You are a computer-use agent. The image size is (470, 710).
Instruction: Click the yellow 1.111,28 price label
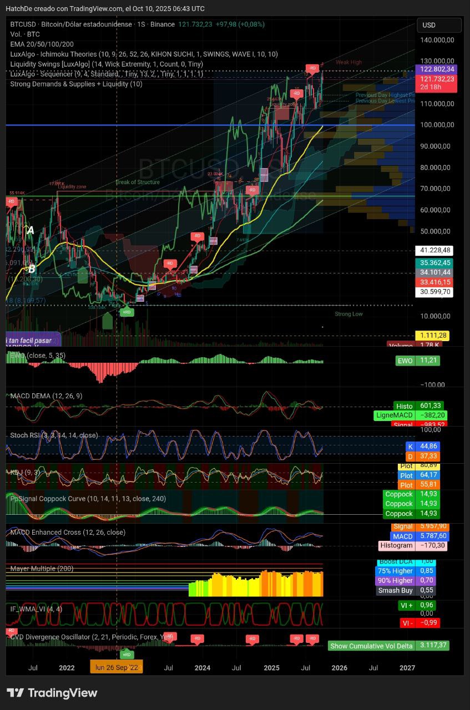click(x=432, y=336)
